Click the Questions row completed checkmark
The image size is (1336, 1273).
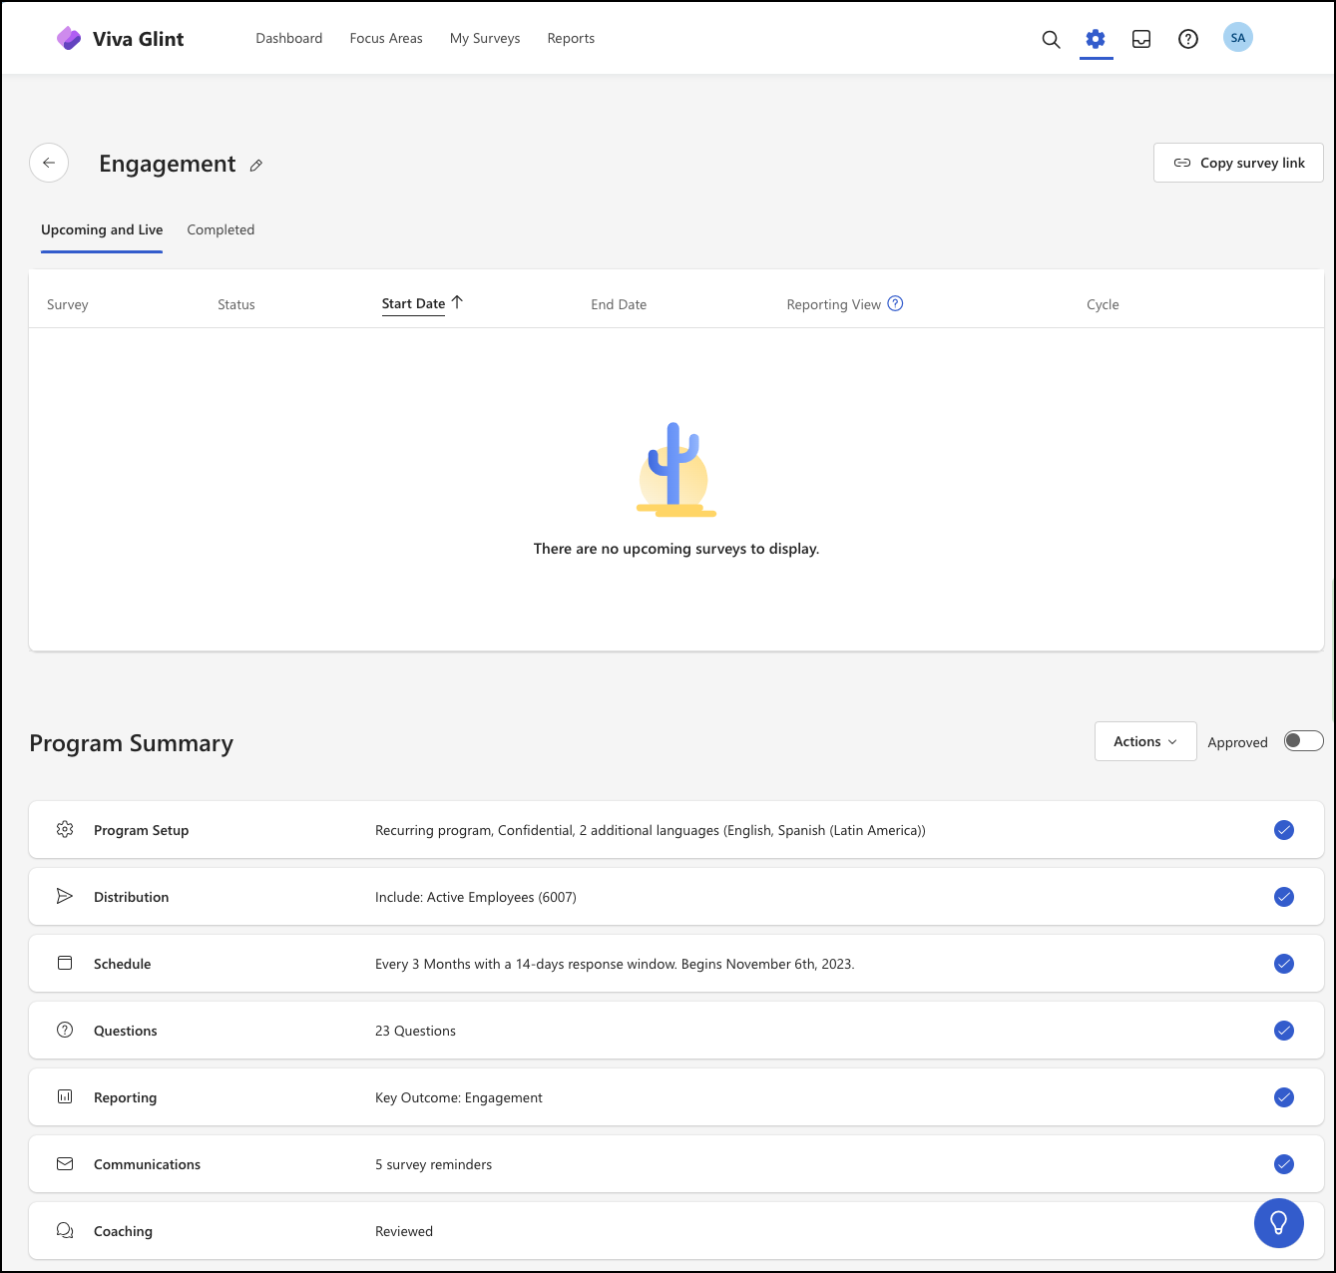(1284, 1031)
